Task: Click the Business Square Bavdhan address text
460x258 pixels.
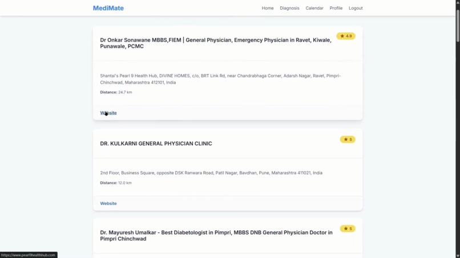Action: pyautogui.click(x=211, y=173)
